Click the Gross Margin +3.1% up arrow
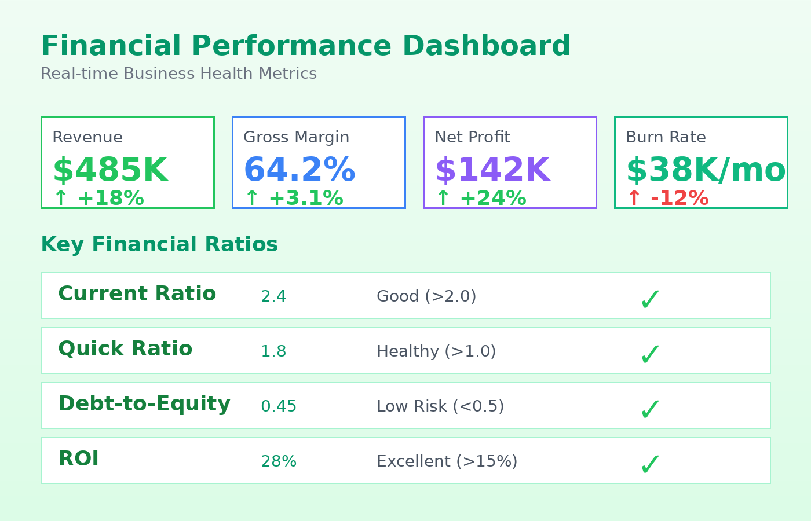This screenshot has width=811, height=521. pyautogui.click(x=251, y=199)
